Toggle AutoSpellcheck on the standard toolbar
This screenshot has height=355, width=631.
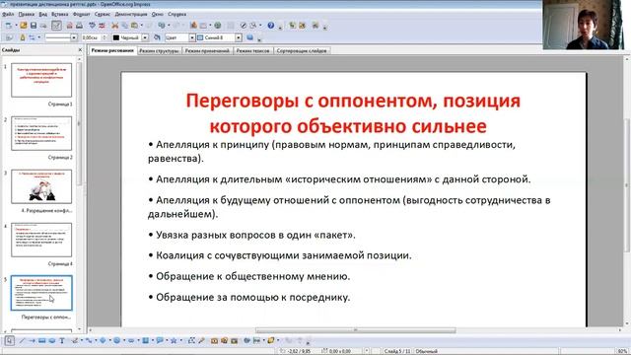pyautogui.click(x=102, y=26)
